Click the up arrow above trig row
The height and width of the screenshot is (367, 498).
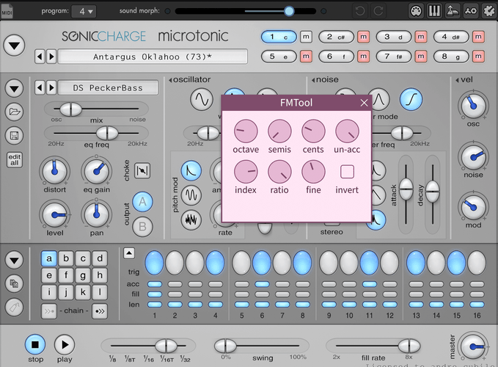129,253
